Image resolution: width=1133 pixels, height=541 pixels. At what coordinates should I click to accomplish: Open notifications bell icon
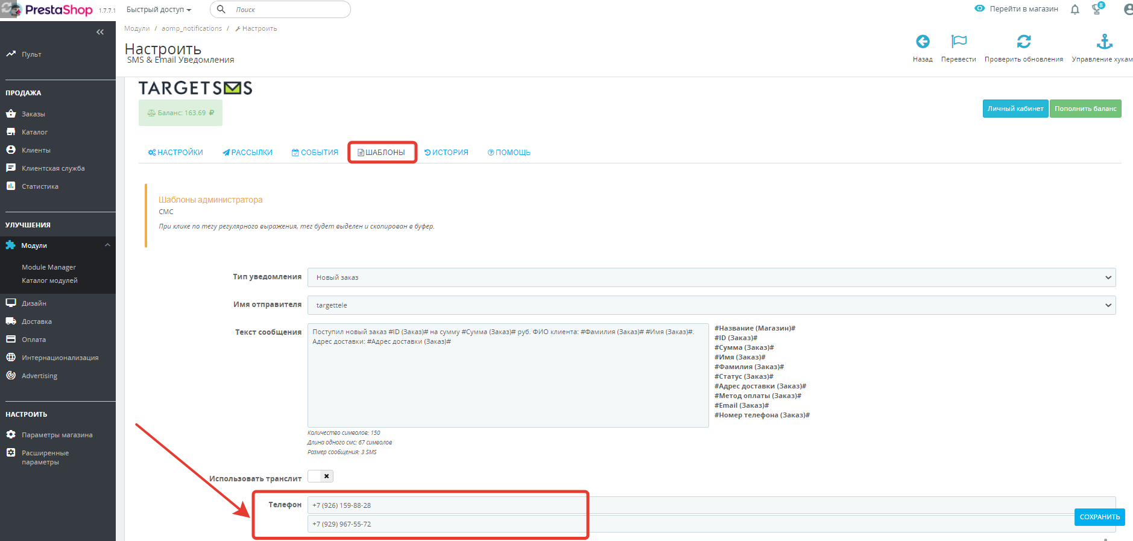(1075, 9)
